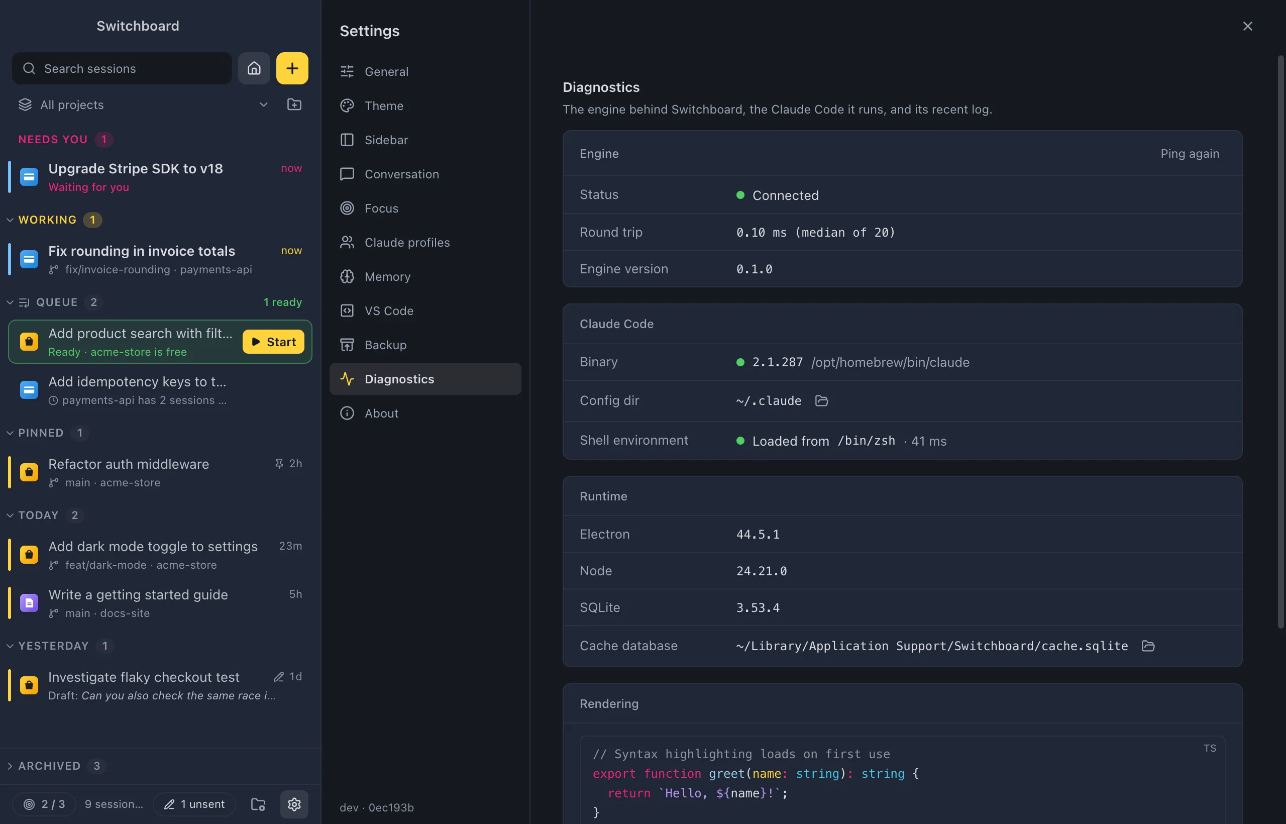Viewport: 1286px width, 824px height.
Task: Open the All projects dropdown
Action: [144, 105]
